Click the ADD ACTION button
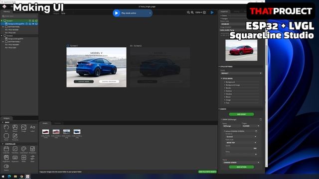The height and width of the screenshot is (179, 319). click(241, 167)
